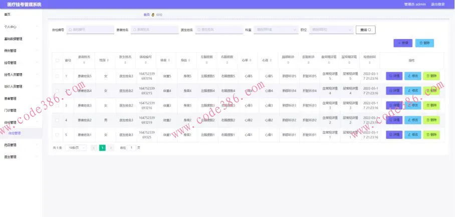Sort table by 患者姓名 column sort arrows
This screenshot has height=217, width=455.
(x=84, y=62)
